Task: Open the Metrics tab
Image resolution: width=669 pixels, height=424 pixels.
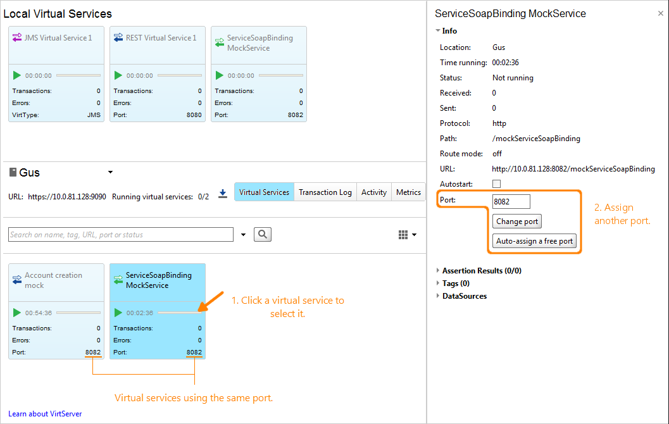Action: click(408, 192)
